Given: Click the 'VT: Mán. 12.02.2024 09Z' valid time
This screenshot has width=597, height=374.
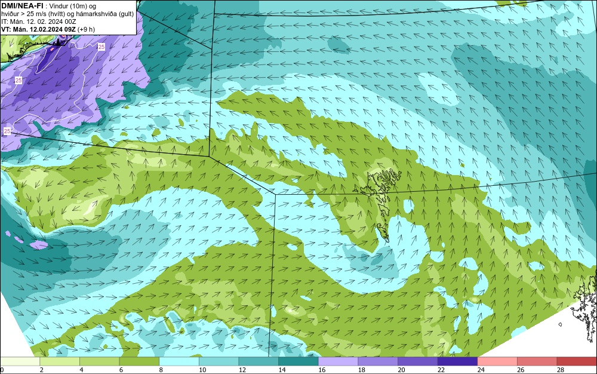Looking at the screenshot, I should (38, 29).
